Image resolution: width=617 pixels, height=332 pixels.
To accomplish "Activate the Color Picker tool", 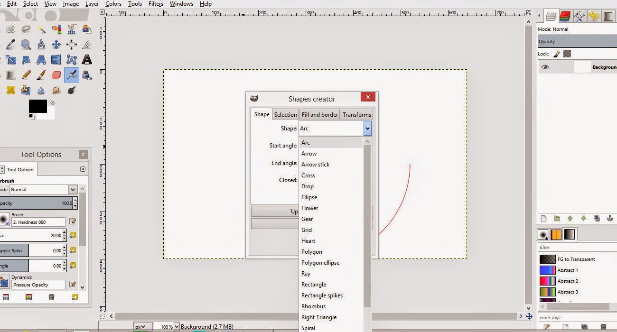I will click(10, 44).
